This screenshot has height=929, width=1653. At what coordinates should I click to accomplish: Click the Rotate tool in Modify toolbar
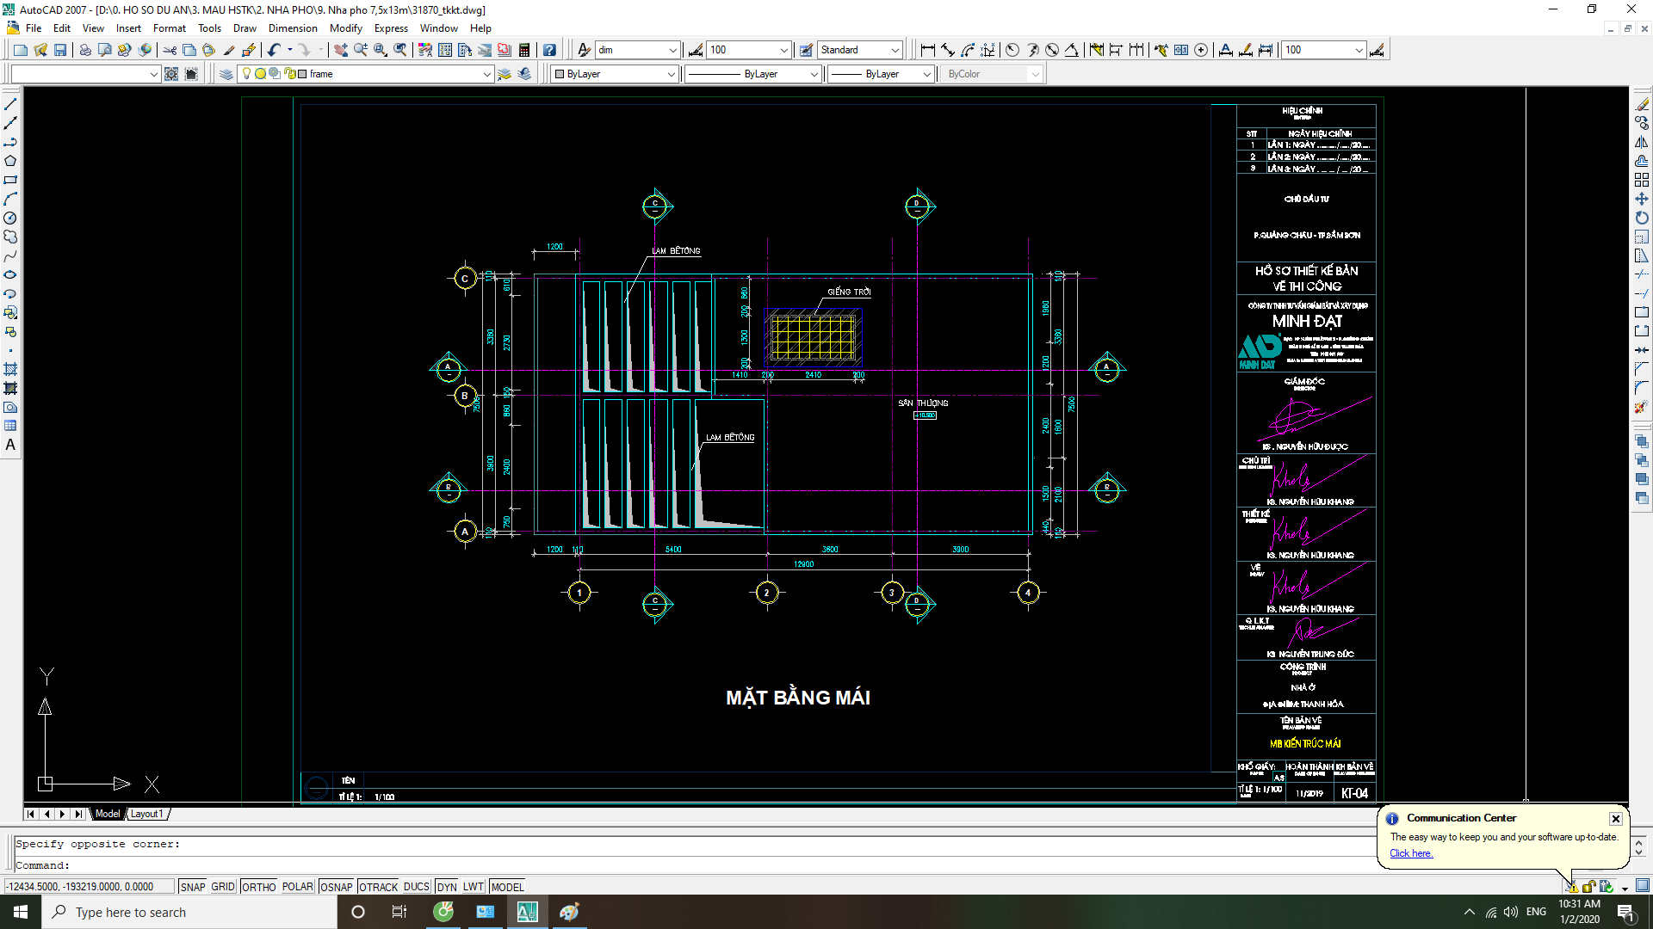tap(1642, 218)
